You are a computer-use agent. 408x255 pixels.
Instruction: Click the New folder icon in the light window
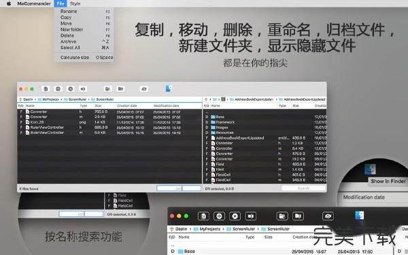point(107,89)
